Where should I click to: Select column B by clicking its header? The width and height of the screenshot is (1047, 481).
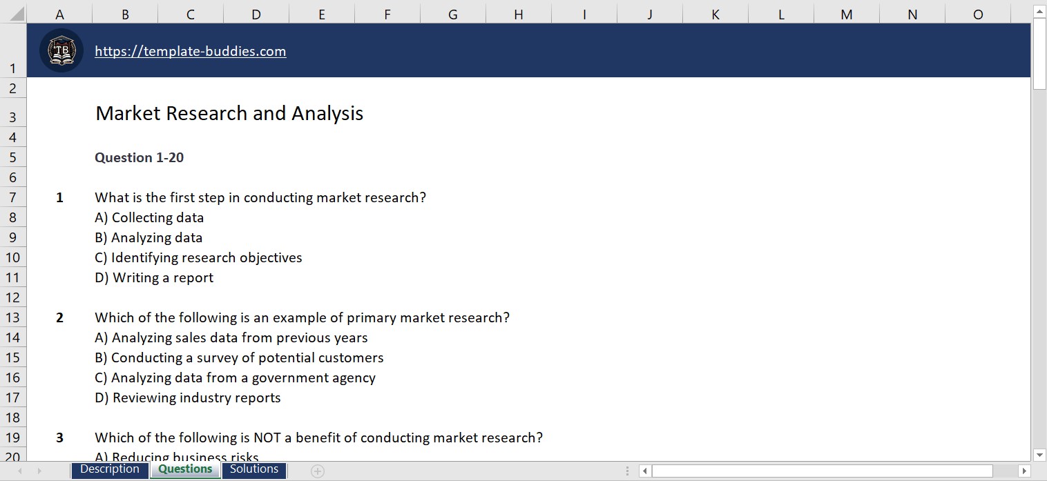tap(125, 13)
